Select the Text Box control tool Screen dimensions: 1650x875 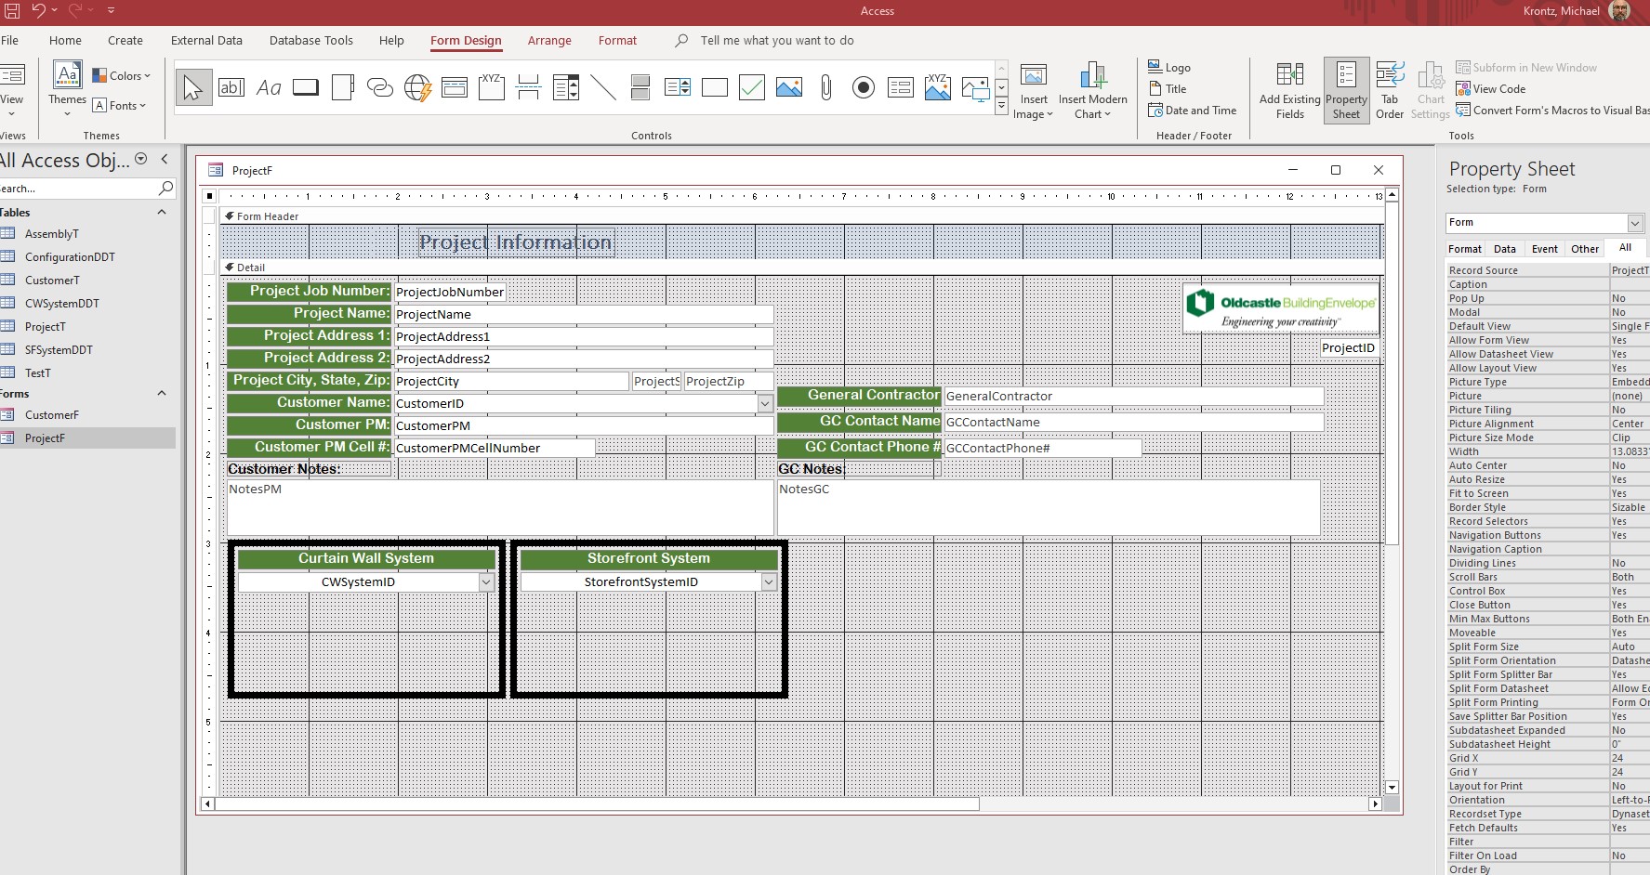[231, 88]
